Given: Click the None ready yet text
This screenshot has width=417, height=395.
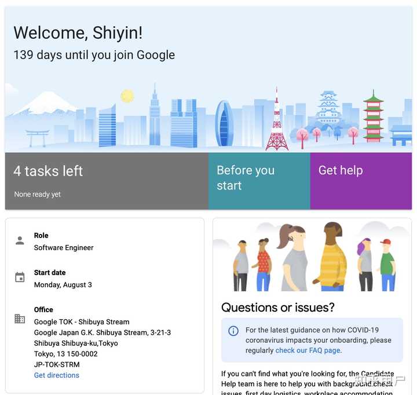Looking at the screenshot, I should point(37,195).
